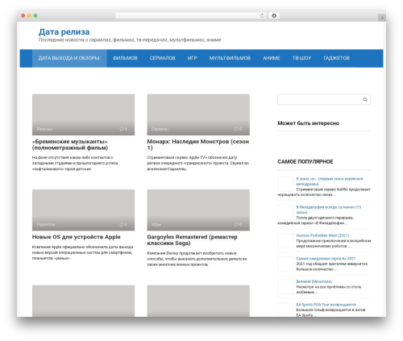Click the thumbnail of Новые OS post
The image size is (403, 341).
(x=83, y=210)
